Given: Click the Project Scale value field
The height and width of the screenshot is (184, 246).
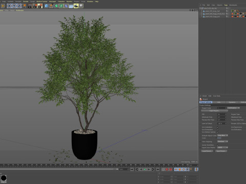Looking at the screenshot, I should tap(221, 108).
